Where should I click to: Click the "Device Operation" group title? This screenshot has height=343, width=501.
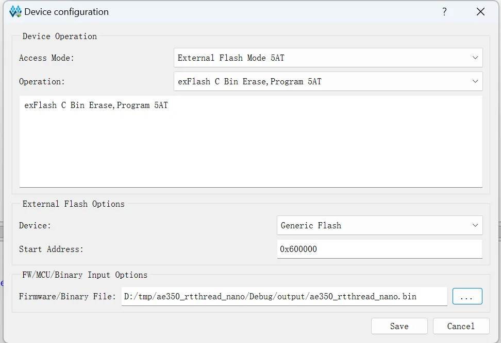(60, 36)
